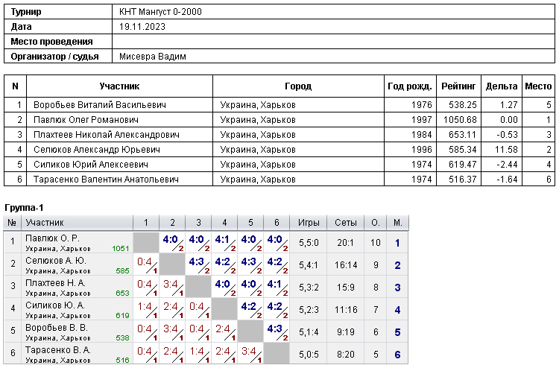Click group row Силиков Ю. А.
Screen dimensions: 559x368
pyautogui.click(x=206, y=310)
